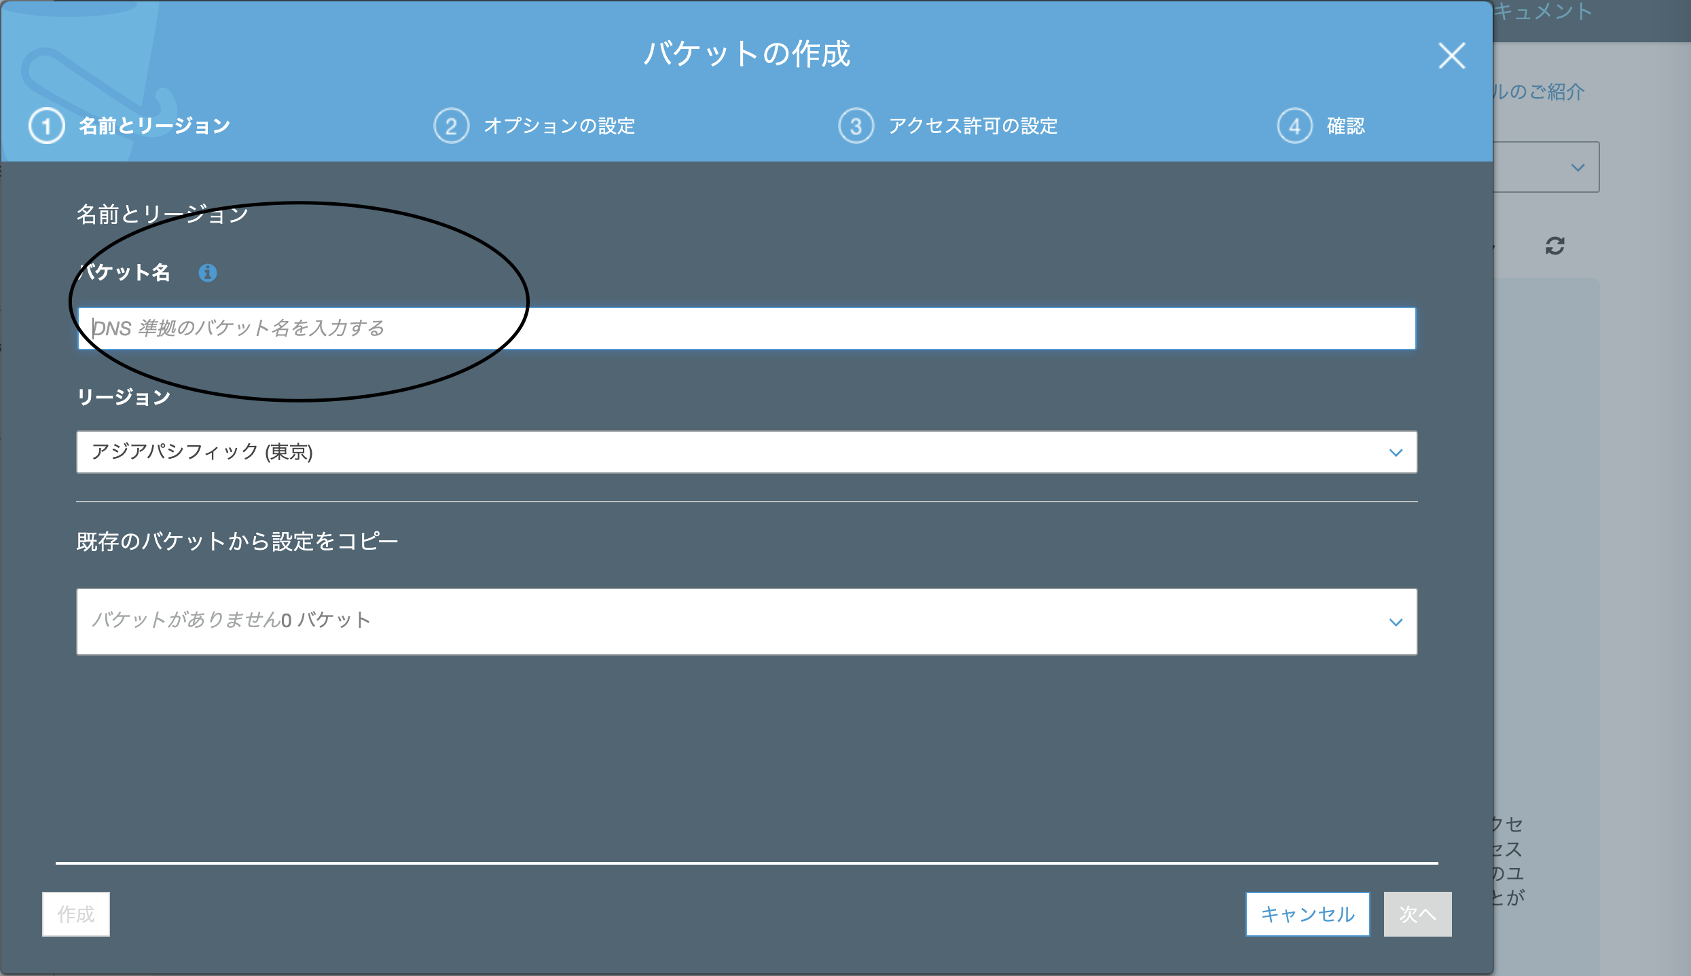The width and height of the screenshot is (1691, 976).
Task: Click the chevron icon in the region selector
Action: (1396, 452)
